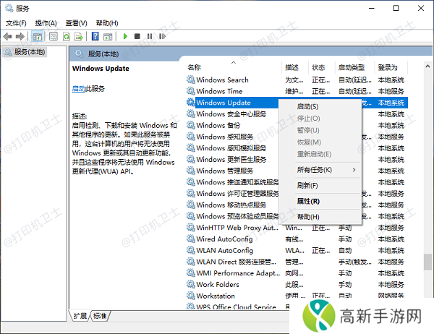
Task: Toggle the Show/Hide Console Tree icon
Action: pyautogui.click(x=37, y=36)
